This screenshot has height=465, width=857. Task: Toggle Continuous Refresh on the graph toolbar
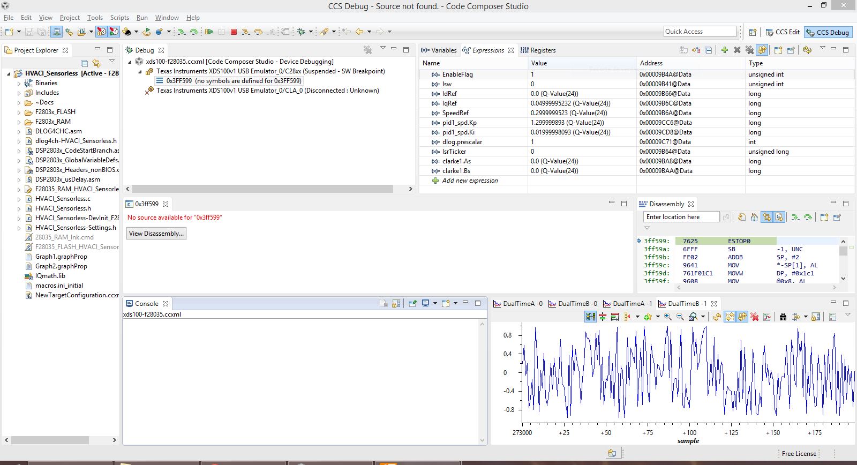point(742,317)
